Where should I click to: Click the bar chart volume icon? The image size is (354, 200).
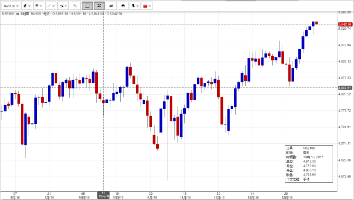111,6
